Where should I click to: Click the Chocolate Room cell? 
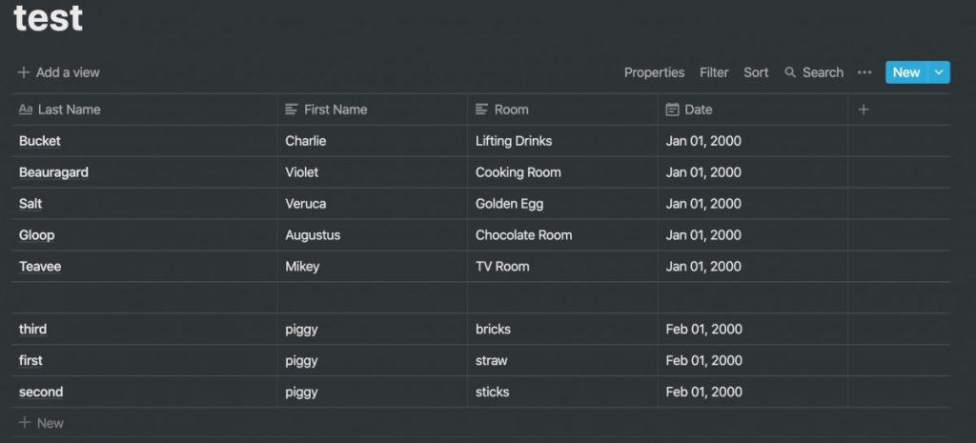point(562,234)
